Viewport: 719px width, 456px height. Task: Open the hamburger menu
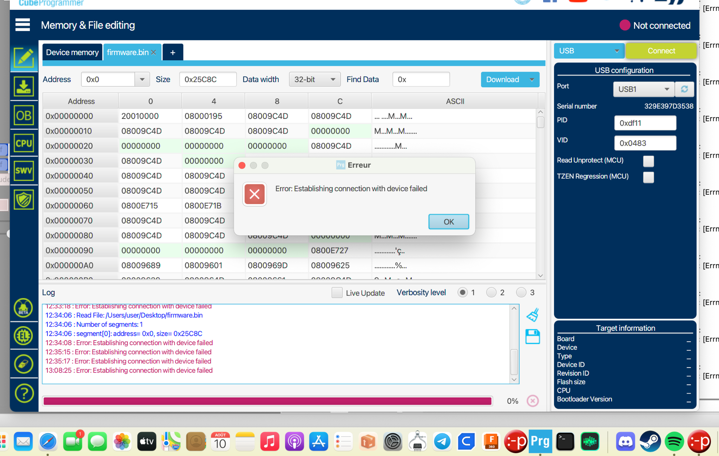coord(23,25)
